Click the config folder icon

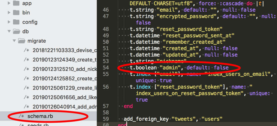point(16,22)
